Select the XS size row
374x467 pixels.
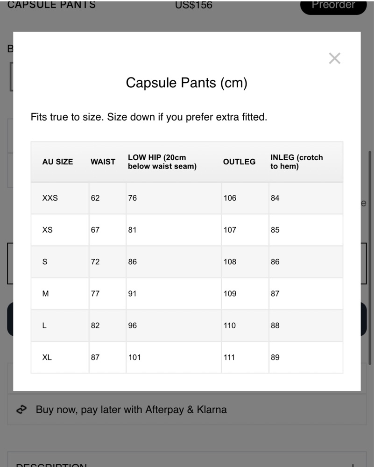(187, 230)
